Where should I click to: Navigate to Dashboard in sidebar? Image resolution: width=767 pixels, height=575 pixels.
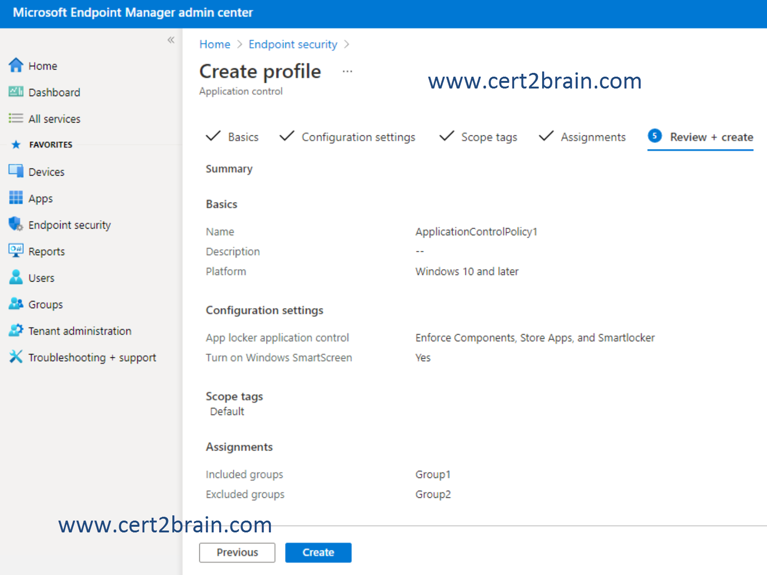tap(54, 92)
